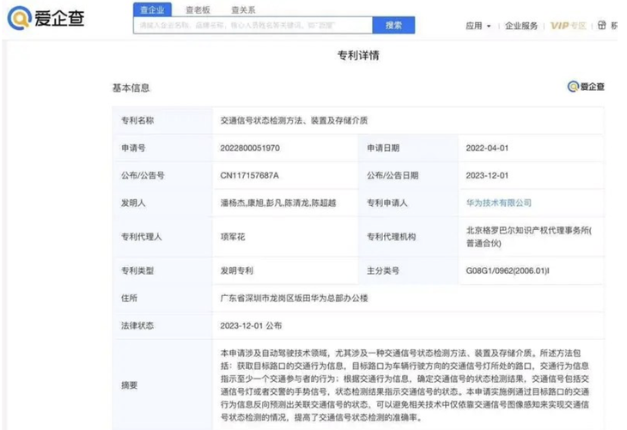The image size is (627, 430).
Task: Switch to the 查企业 search tab
Action: pos(153,9)
